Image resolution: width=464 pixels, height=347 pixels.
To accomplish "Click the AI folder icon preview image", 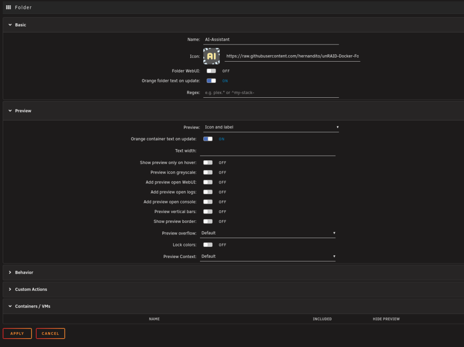I will [x=211, y=56].
